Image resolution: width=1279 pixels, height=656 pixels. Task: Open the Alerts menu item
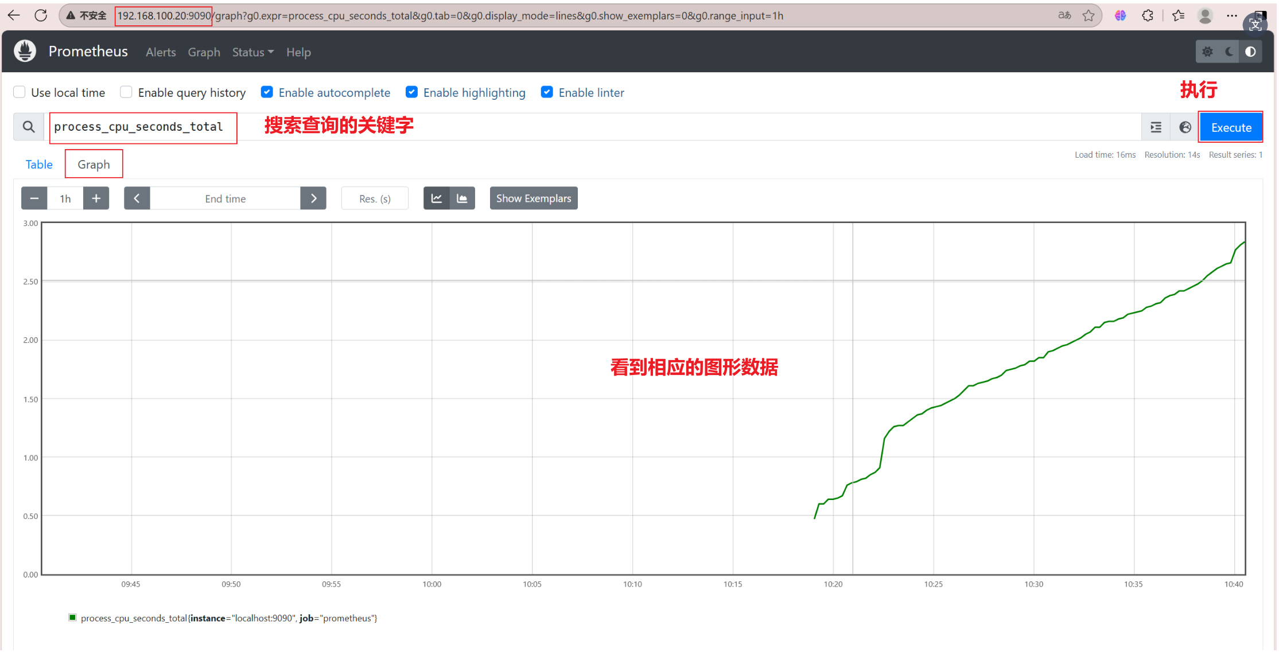click(161, 52)
